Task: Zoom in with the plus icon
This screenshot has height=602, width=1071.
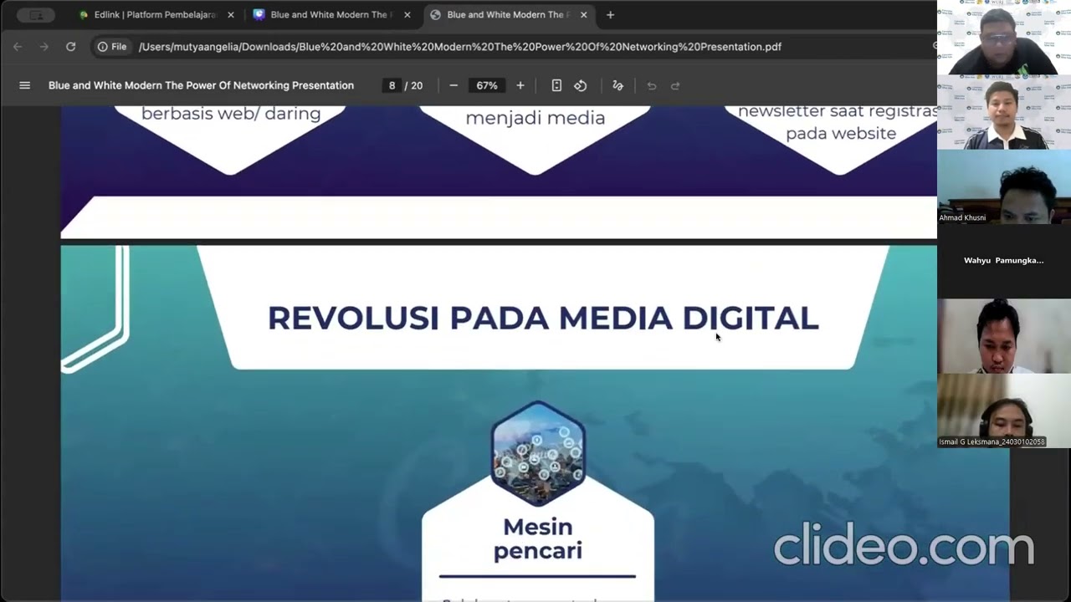Action: pyautogui.click(x=520, y=85)
